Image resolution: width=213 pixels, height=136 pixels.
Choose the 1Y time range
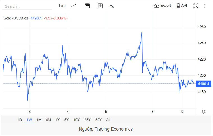click(58, 120)
